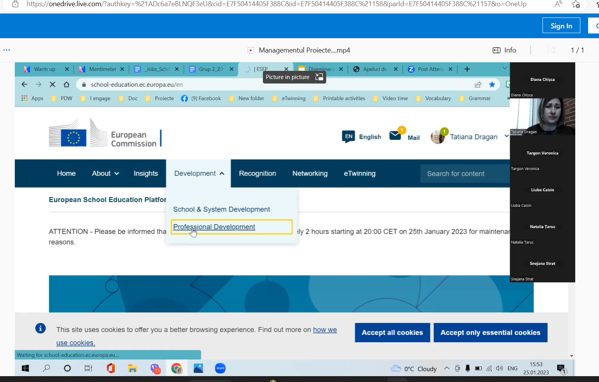Close the Mentimeter tab
The width and height of the screenshot is (599, 382).
pyautogui.click(x=122, y=69)
